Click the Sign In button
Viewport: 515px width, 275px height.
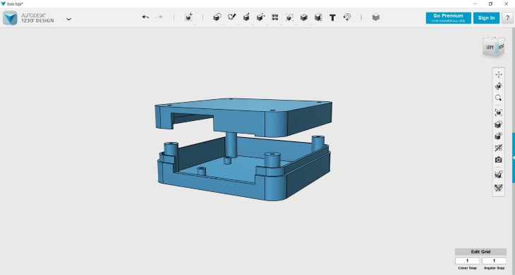point(486,18)
